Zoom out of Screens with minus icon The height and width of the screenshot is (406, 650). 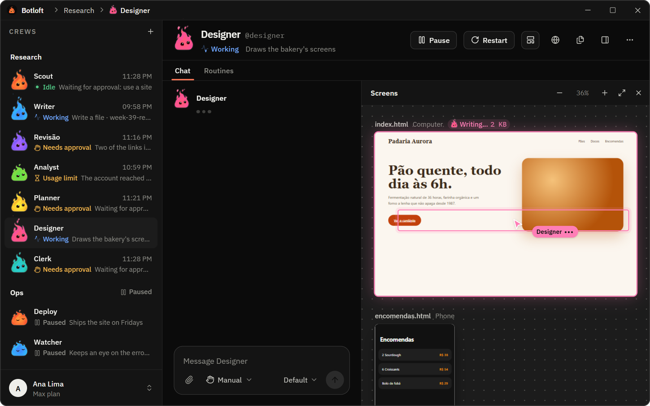pos(559,93)
